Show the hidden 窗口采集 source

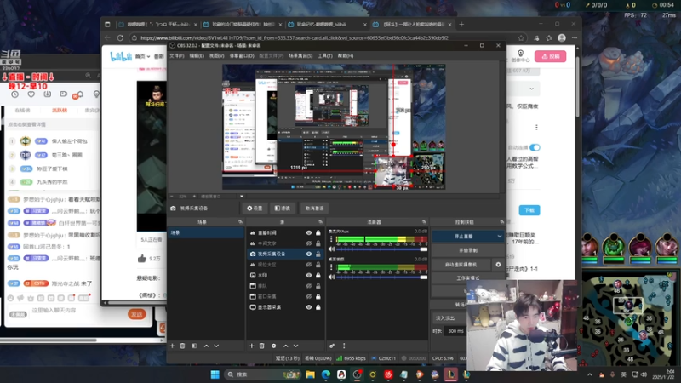(x=309, y=296)
